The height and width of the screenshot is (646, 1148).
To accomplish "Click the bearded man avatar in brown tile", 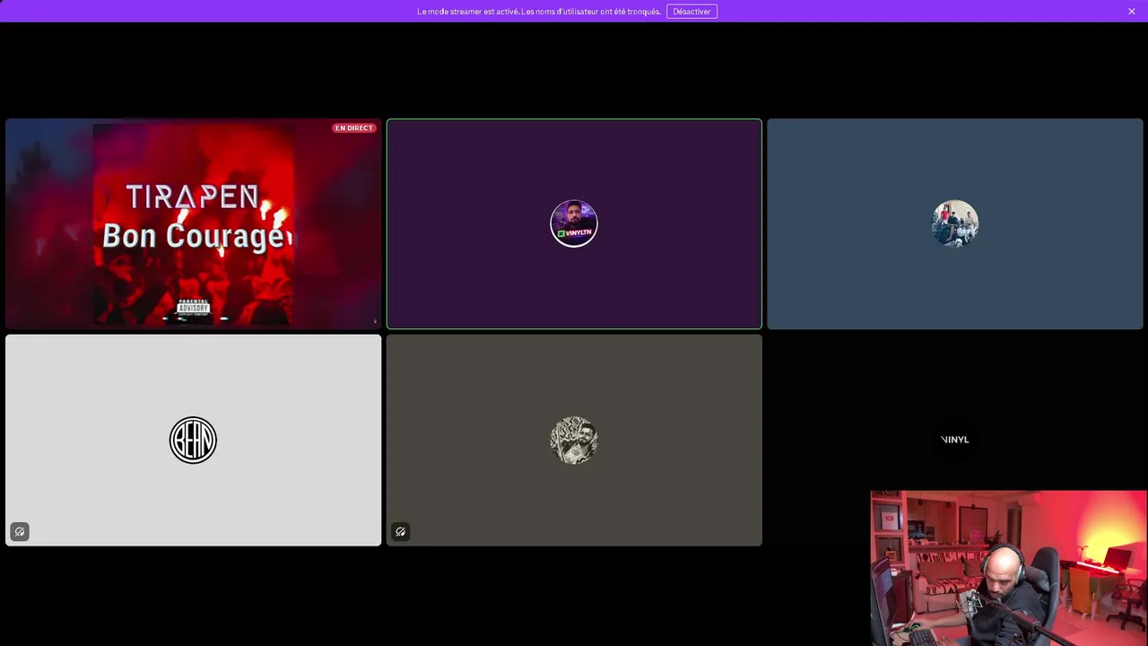I will tap(574, 440).
